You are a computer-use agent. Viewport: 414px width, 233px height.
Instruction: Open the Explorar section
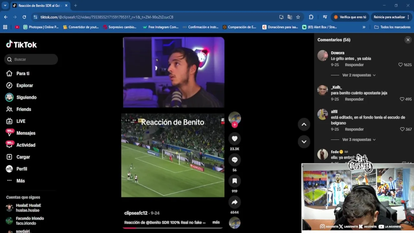20,85
